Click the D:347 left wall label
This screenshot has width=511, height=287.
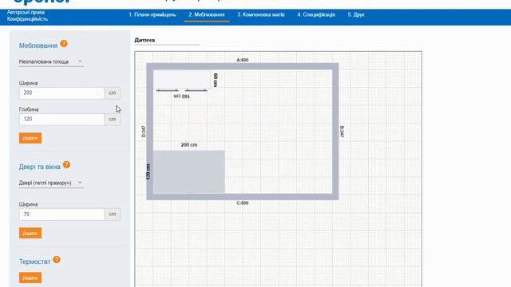tap(144, 131)
